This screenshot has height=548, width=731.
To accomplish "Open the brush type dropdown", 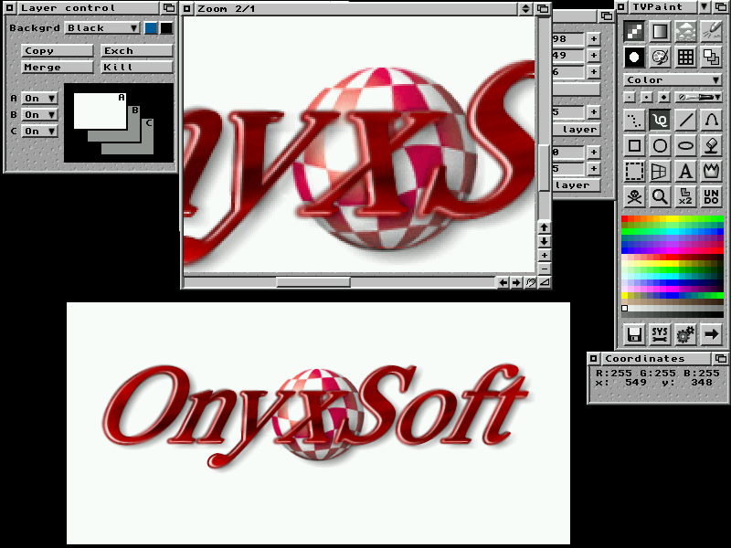I will 699,98.
